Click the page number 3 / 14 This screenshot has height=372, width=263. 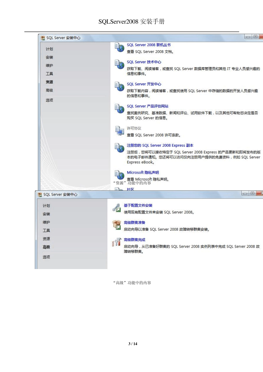pos(133,344)
